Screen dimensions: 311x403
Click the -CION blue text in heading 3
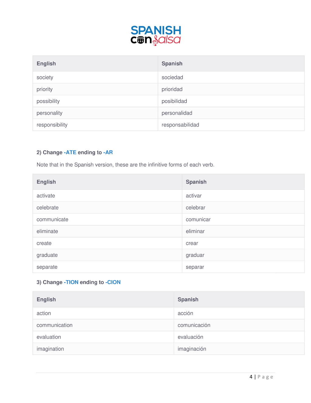(113, 282)
